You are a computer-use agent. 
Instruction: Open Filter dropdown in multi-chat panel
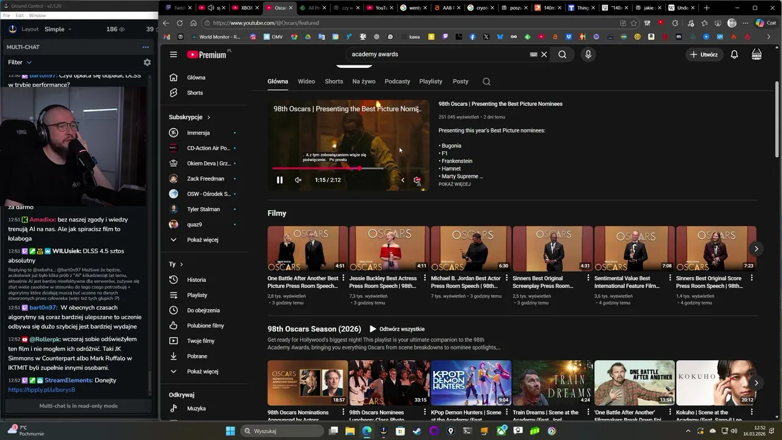point(20,62)
